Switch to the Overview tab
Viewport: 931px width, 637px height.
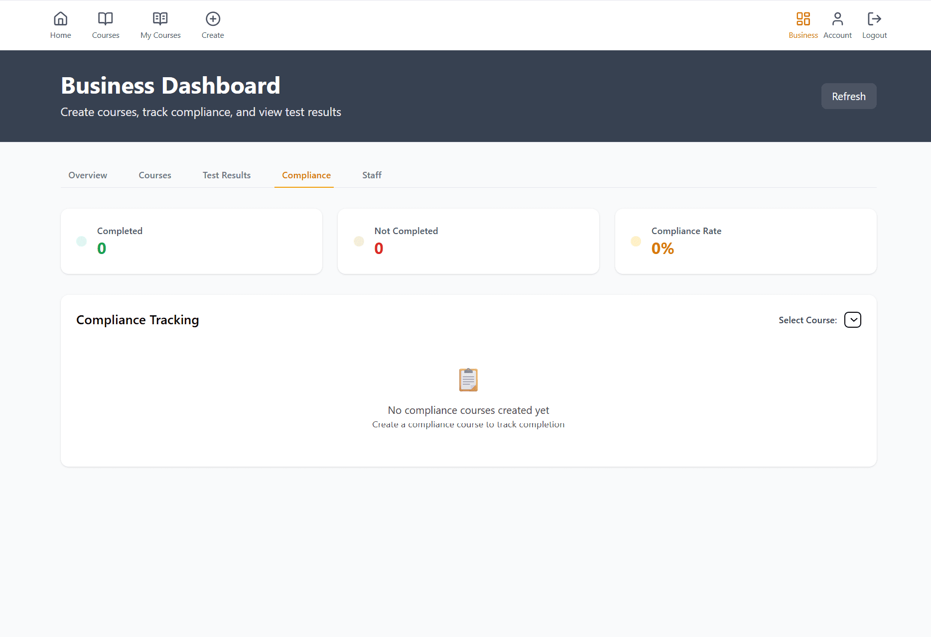click(88, 175)
